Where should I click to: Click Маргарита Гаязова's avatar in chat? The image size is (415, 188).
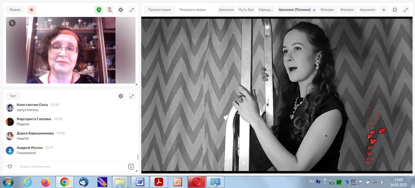tap(10, 122)
